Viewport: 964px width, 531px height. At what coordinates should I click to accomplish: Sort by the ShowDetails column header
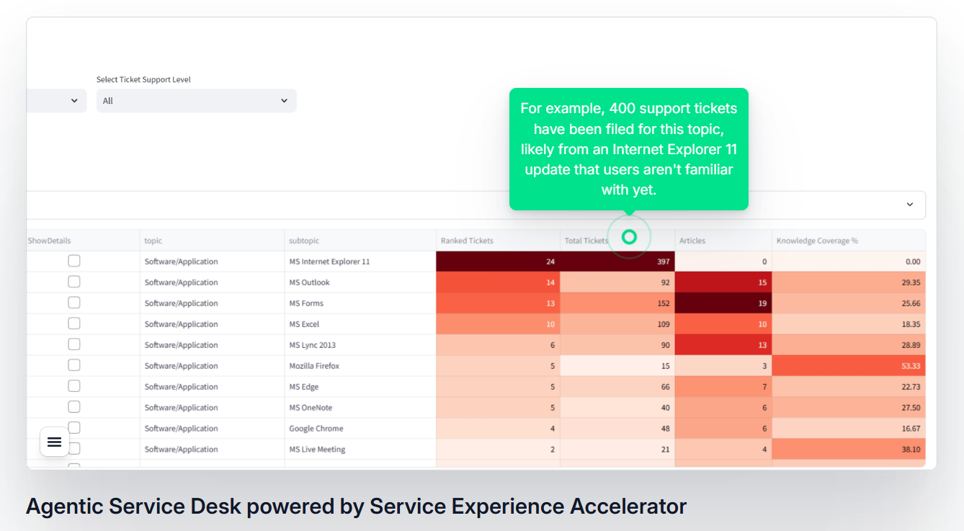(83, 241)
